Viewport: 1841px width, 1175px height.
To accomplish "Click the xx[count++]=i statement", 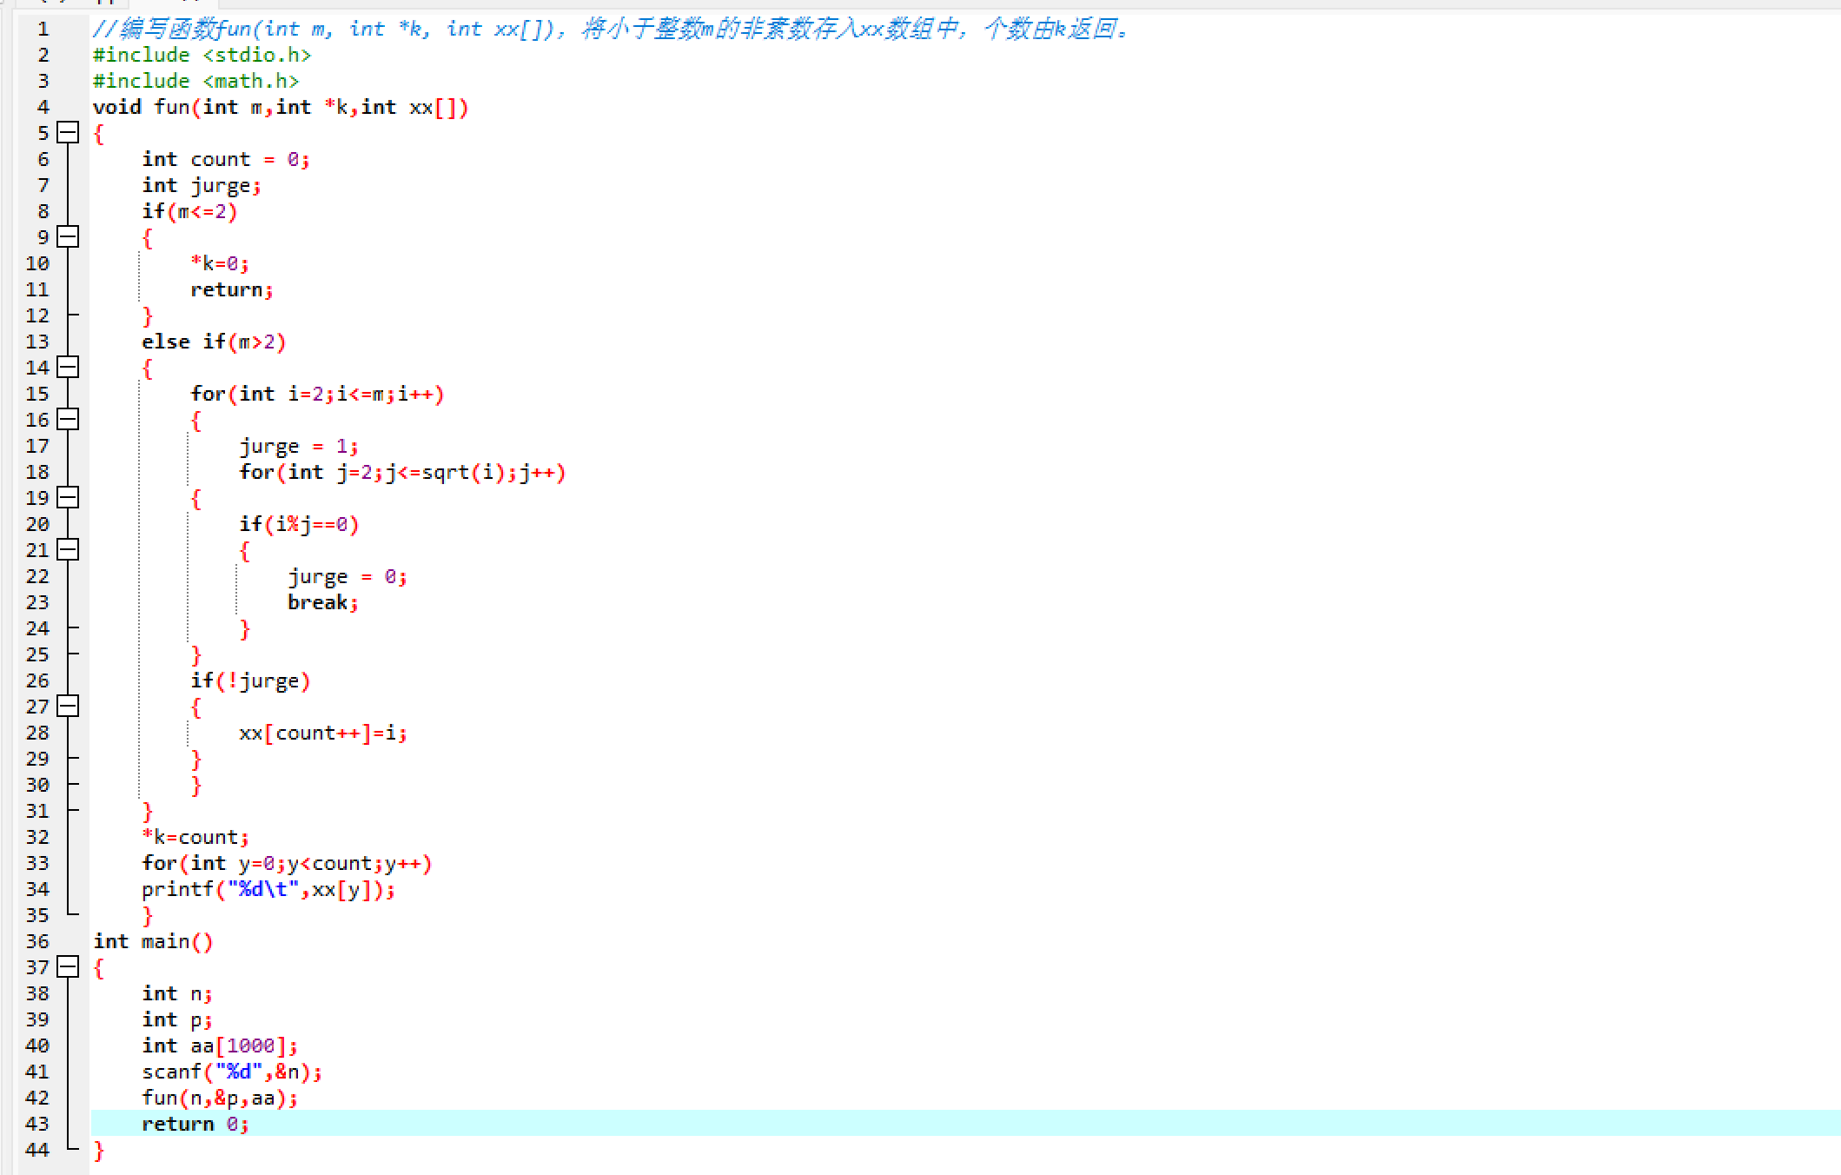I will click(x=322, y=733).
